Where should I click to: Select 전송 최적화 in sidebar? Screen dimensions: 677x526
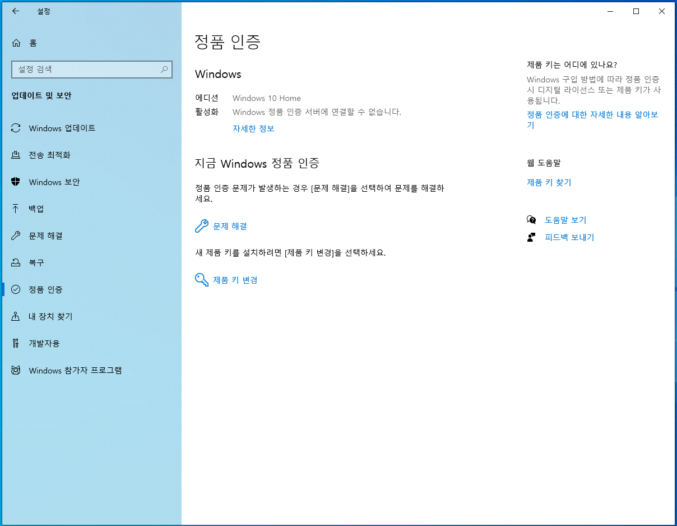tap(91, 155)
